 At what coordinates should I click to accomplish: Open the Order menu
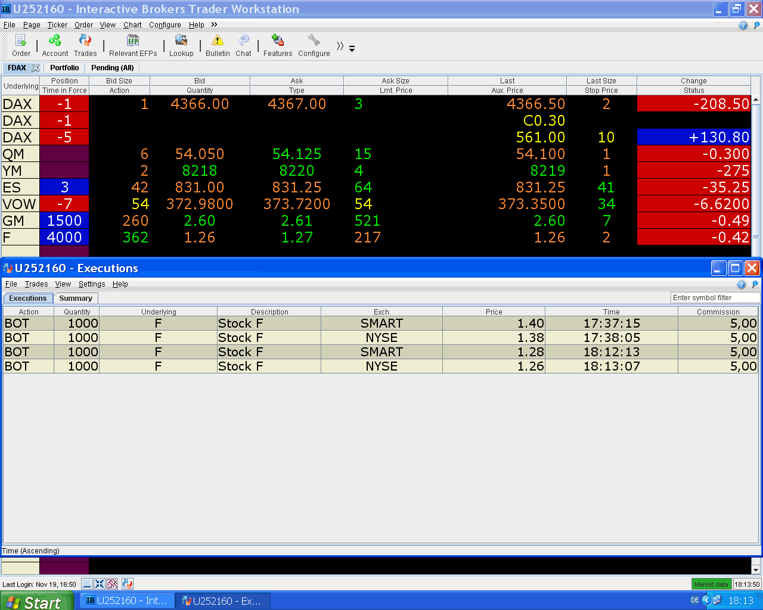pyautogui.click(x=83, y=25)
